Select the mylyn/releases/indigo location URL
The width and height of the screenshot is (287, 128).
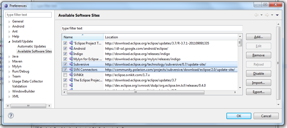(143, 59)
